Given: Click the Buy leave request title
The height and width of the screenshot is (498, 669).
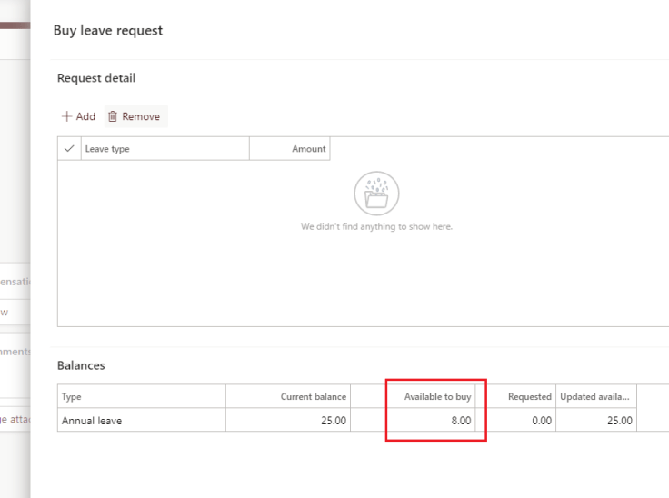Looking at the screenshot, I should click(108, 30).
